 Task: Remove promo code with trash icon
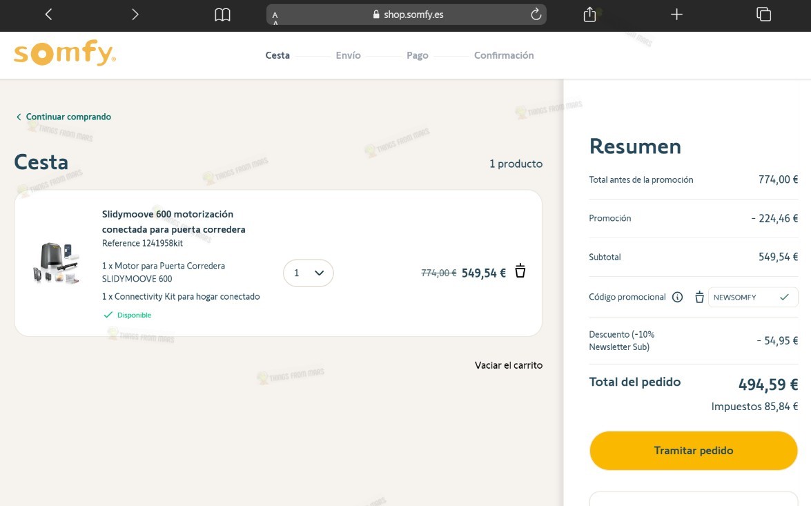coord(699,297)
